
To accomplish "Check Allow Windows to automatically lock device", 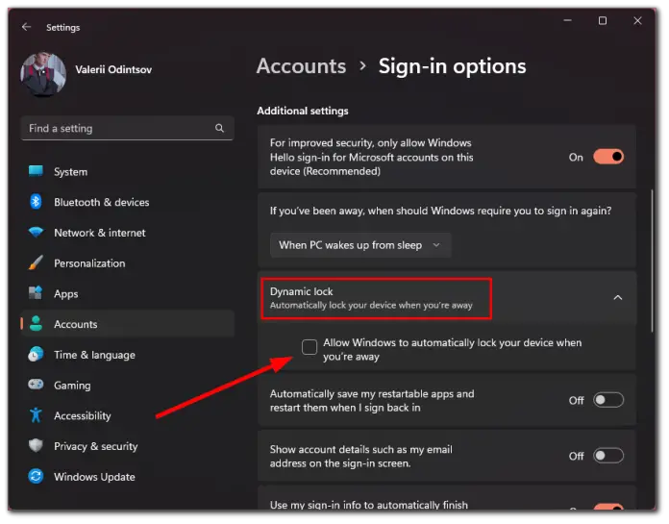I will tap(310, 347).
